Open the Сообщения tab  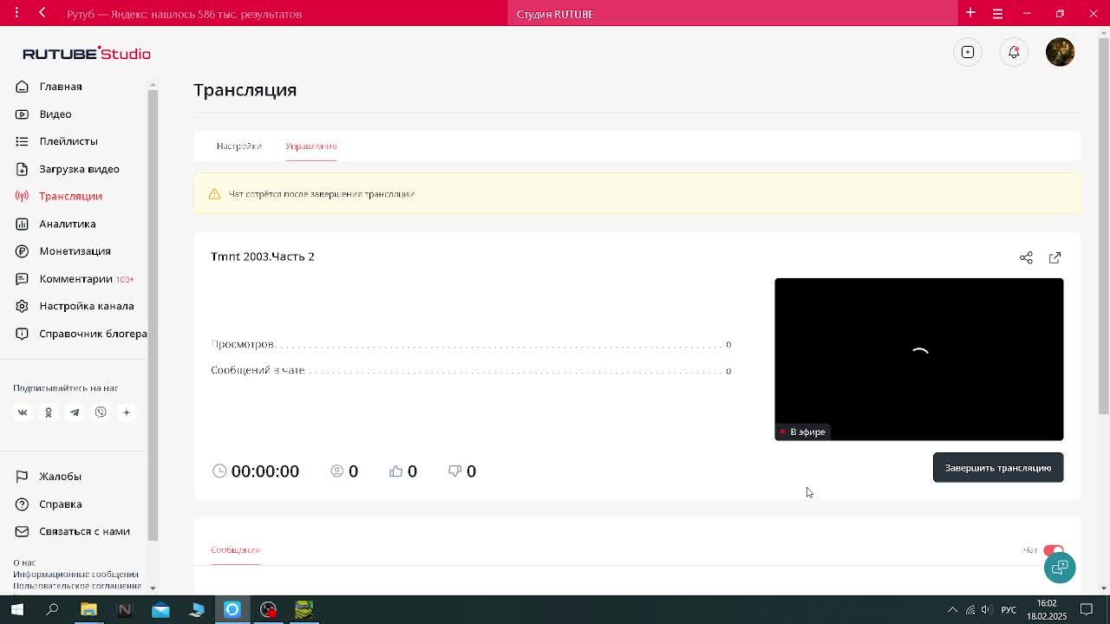pyautogui.click(x=235, y=549)
